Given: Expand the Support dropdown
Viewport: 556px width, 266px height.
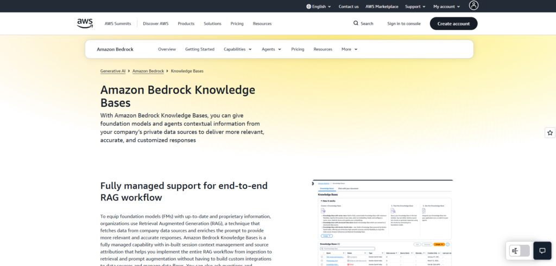Looking at the screenshot, I should coord(415,7).
